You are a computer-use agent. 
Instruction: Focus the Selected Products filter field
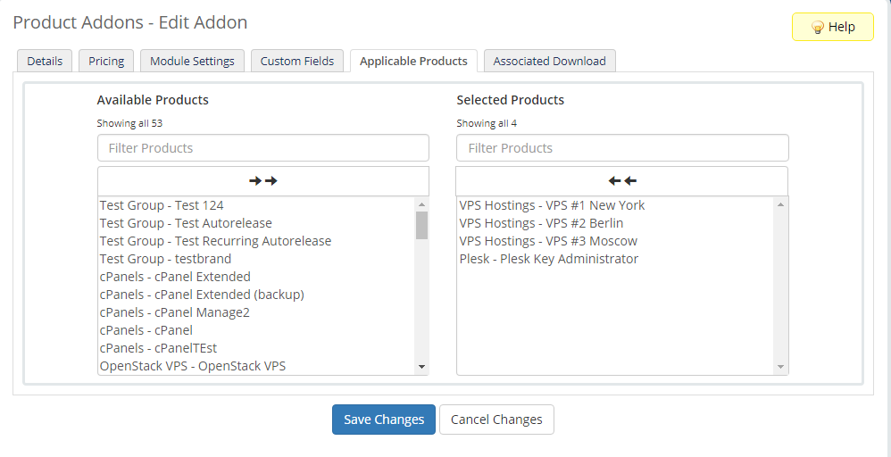point(622,148)
